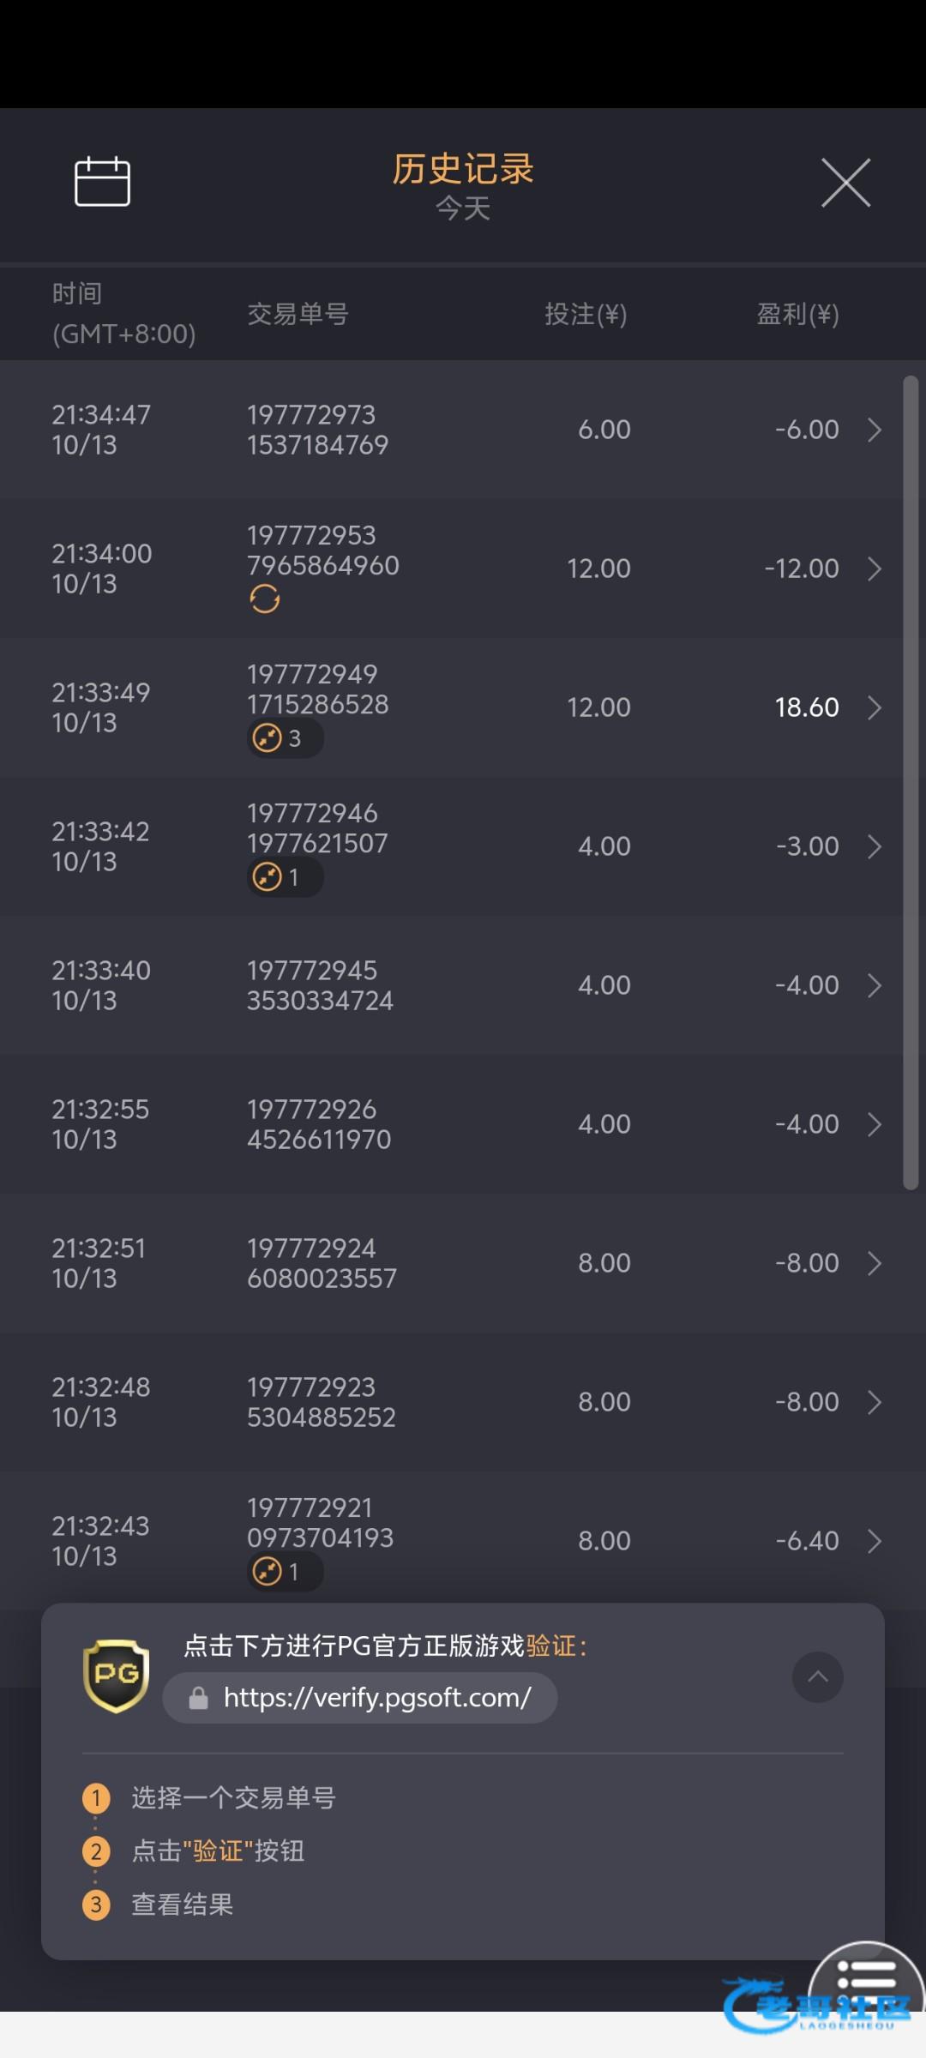Open the calendar date picker icon
Screen dimensions: 926x2058
(102, 182)
